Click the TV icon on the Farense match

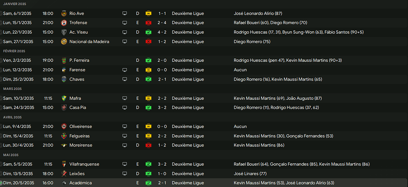pyautogui.click(x=125, y=70)
